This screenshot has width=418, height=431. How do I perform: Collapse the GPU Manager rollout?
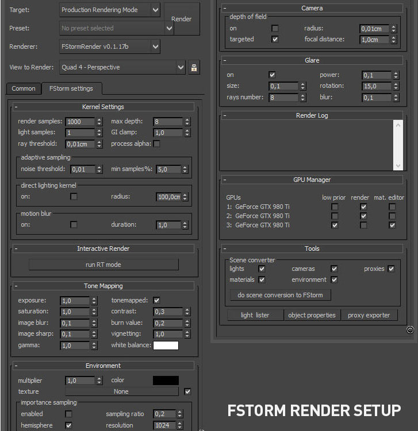(x=225, y=180)
